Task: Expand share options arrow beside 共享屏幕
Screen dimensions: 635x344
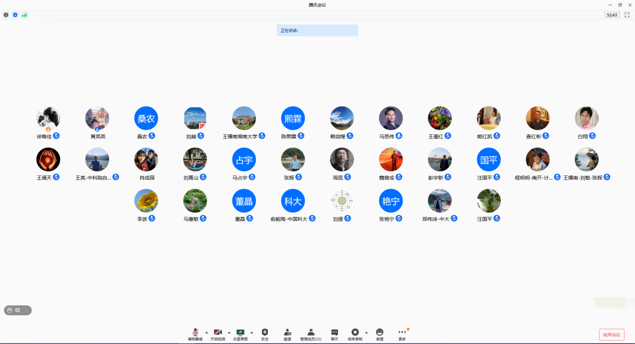Action: [x=251, y=332]
